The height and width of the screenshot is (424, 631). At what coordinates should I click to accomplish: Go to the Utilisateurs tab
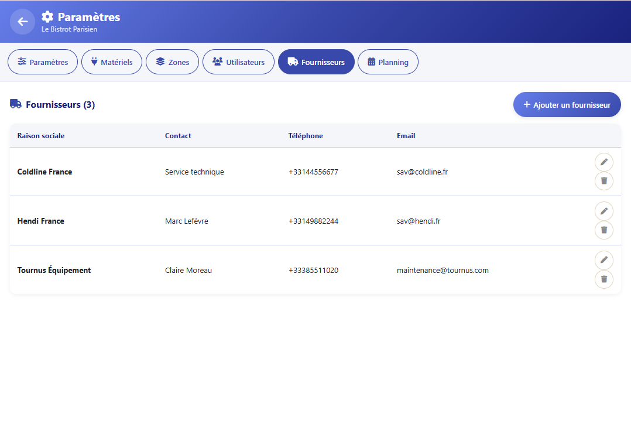pos(238,62)
